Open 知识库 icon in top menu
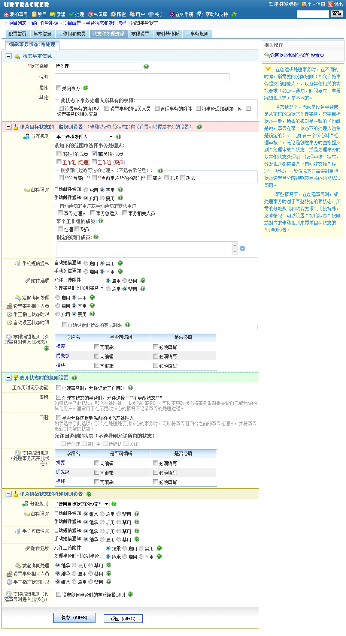Viewport: 346px width, 636px height. [90, 14]
